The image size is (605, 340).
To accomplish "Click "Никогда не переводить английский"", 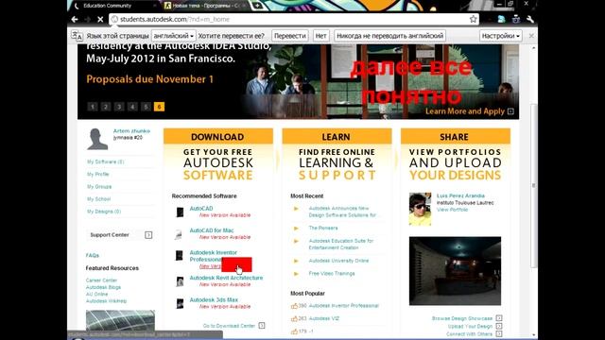I will tap(389, 36).
